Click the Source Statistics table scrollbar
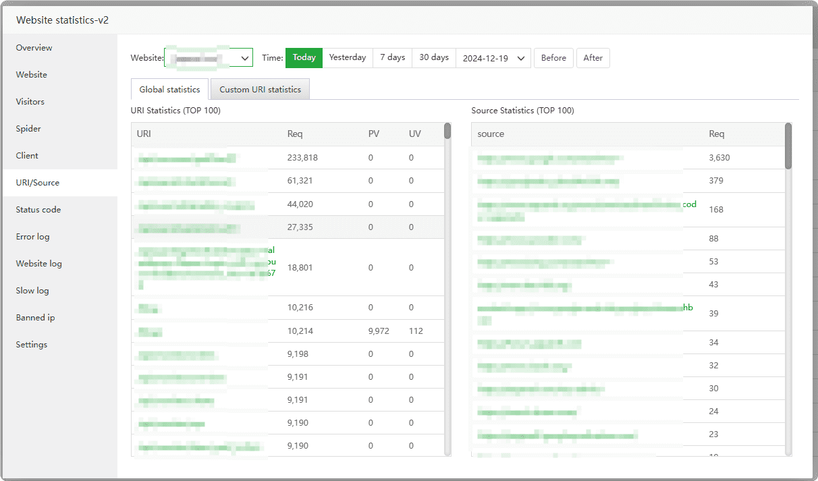818x481 pixels. 788,145
